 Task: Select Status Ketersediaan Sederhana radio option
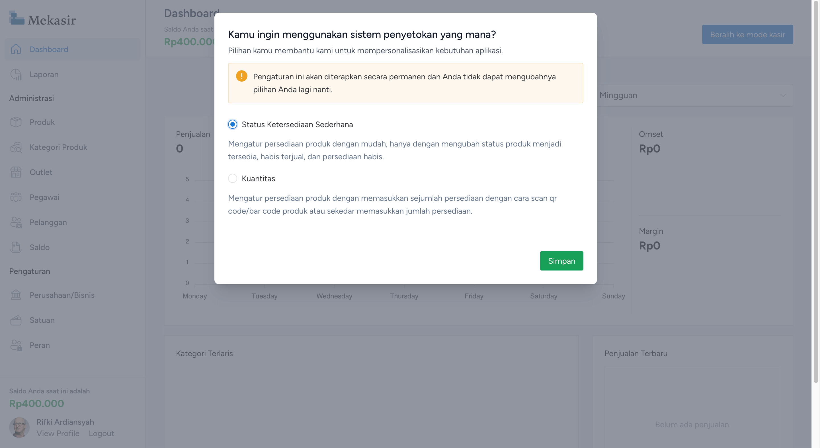pyautogui.click(x=232, y=124)
